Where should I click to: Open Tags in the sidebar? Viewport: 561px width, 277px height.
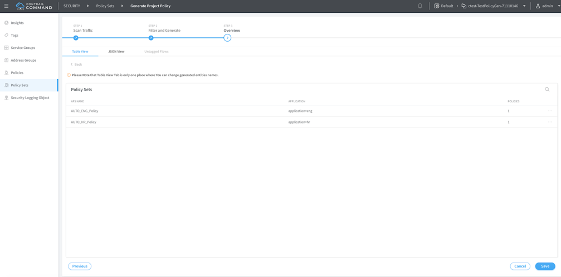click(x=14, y=36)
